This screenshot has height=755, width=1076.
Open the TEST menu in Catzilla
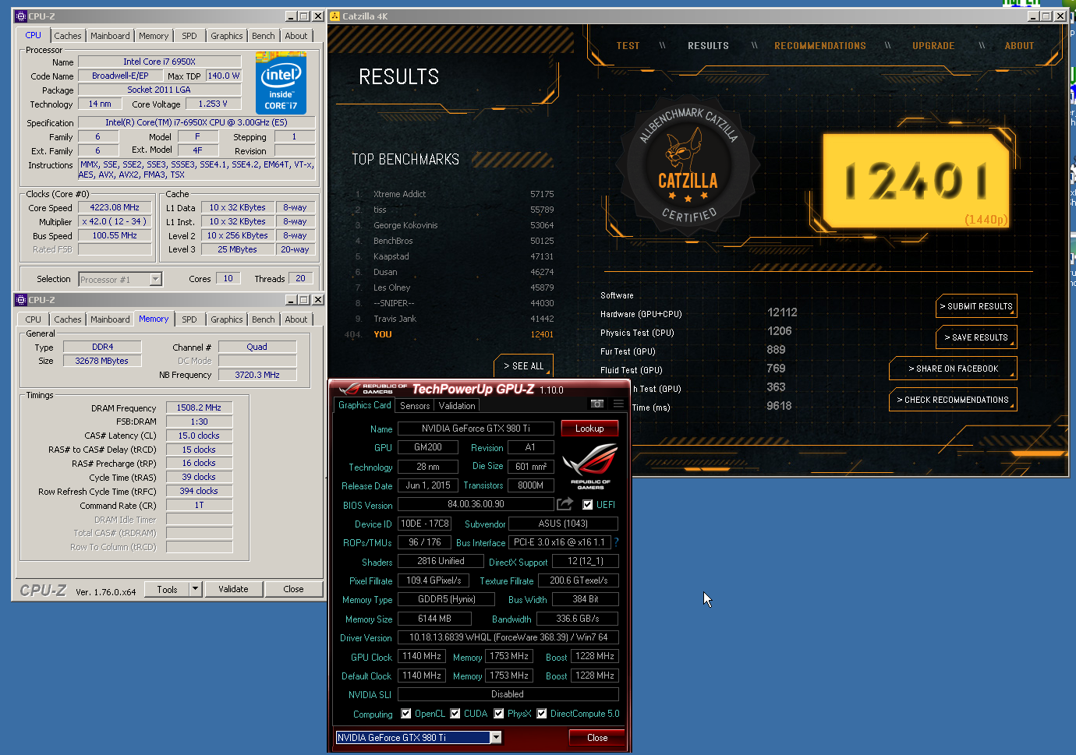click(x=628, y=46)
